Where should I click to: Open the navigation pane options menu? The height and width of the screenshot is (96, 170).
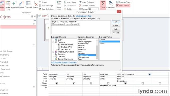32,17
